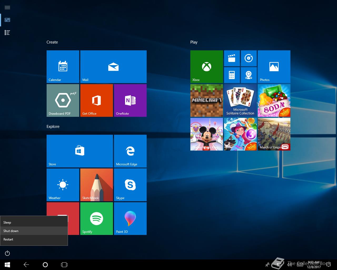Open Movies & TV clapperboard tile

tap(232, 58)
